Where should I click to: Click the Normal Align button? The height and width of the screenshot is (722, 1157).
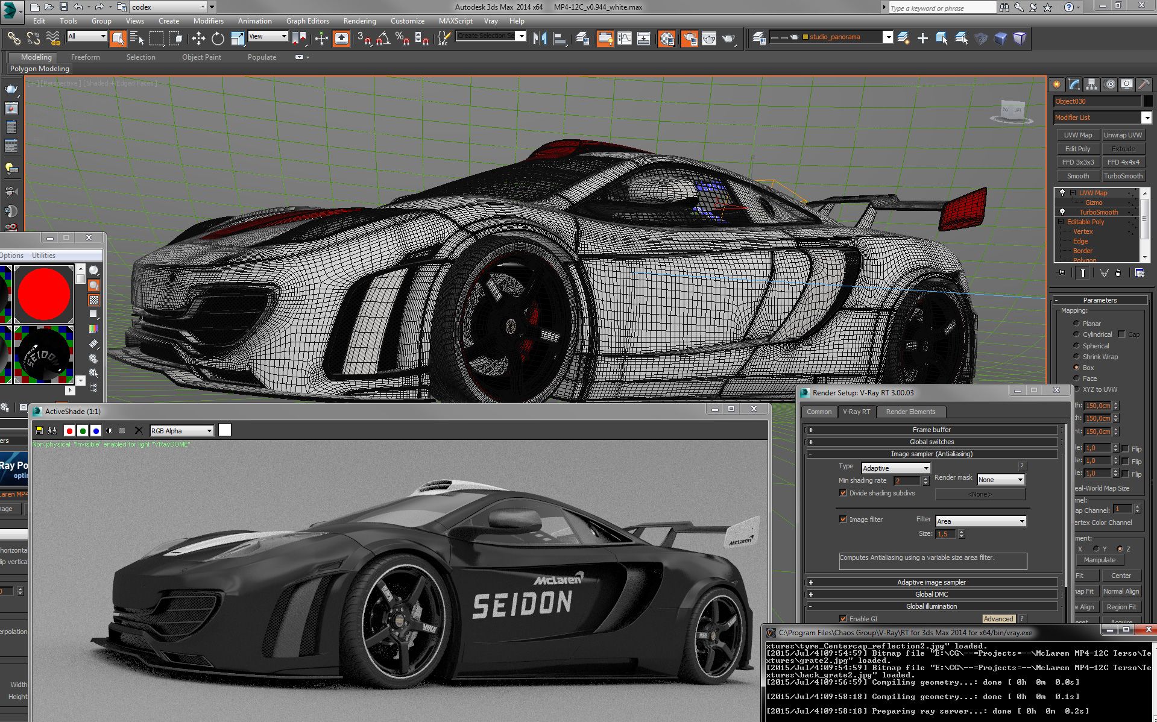pyautogui.click(x=1121, y=591)
